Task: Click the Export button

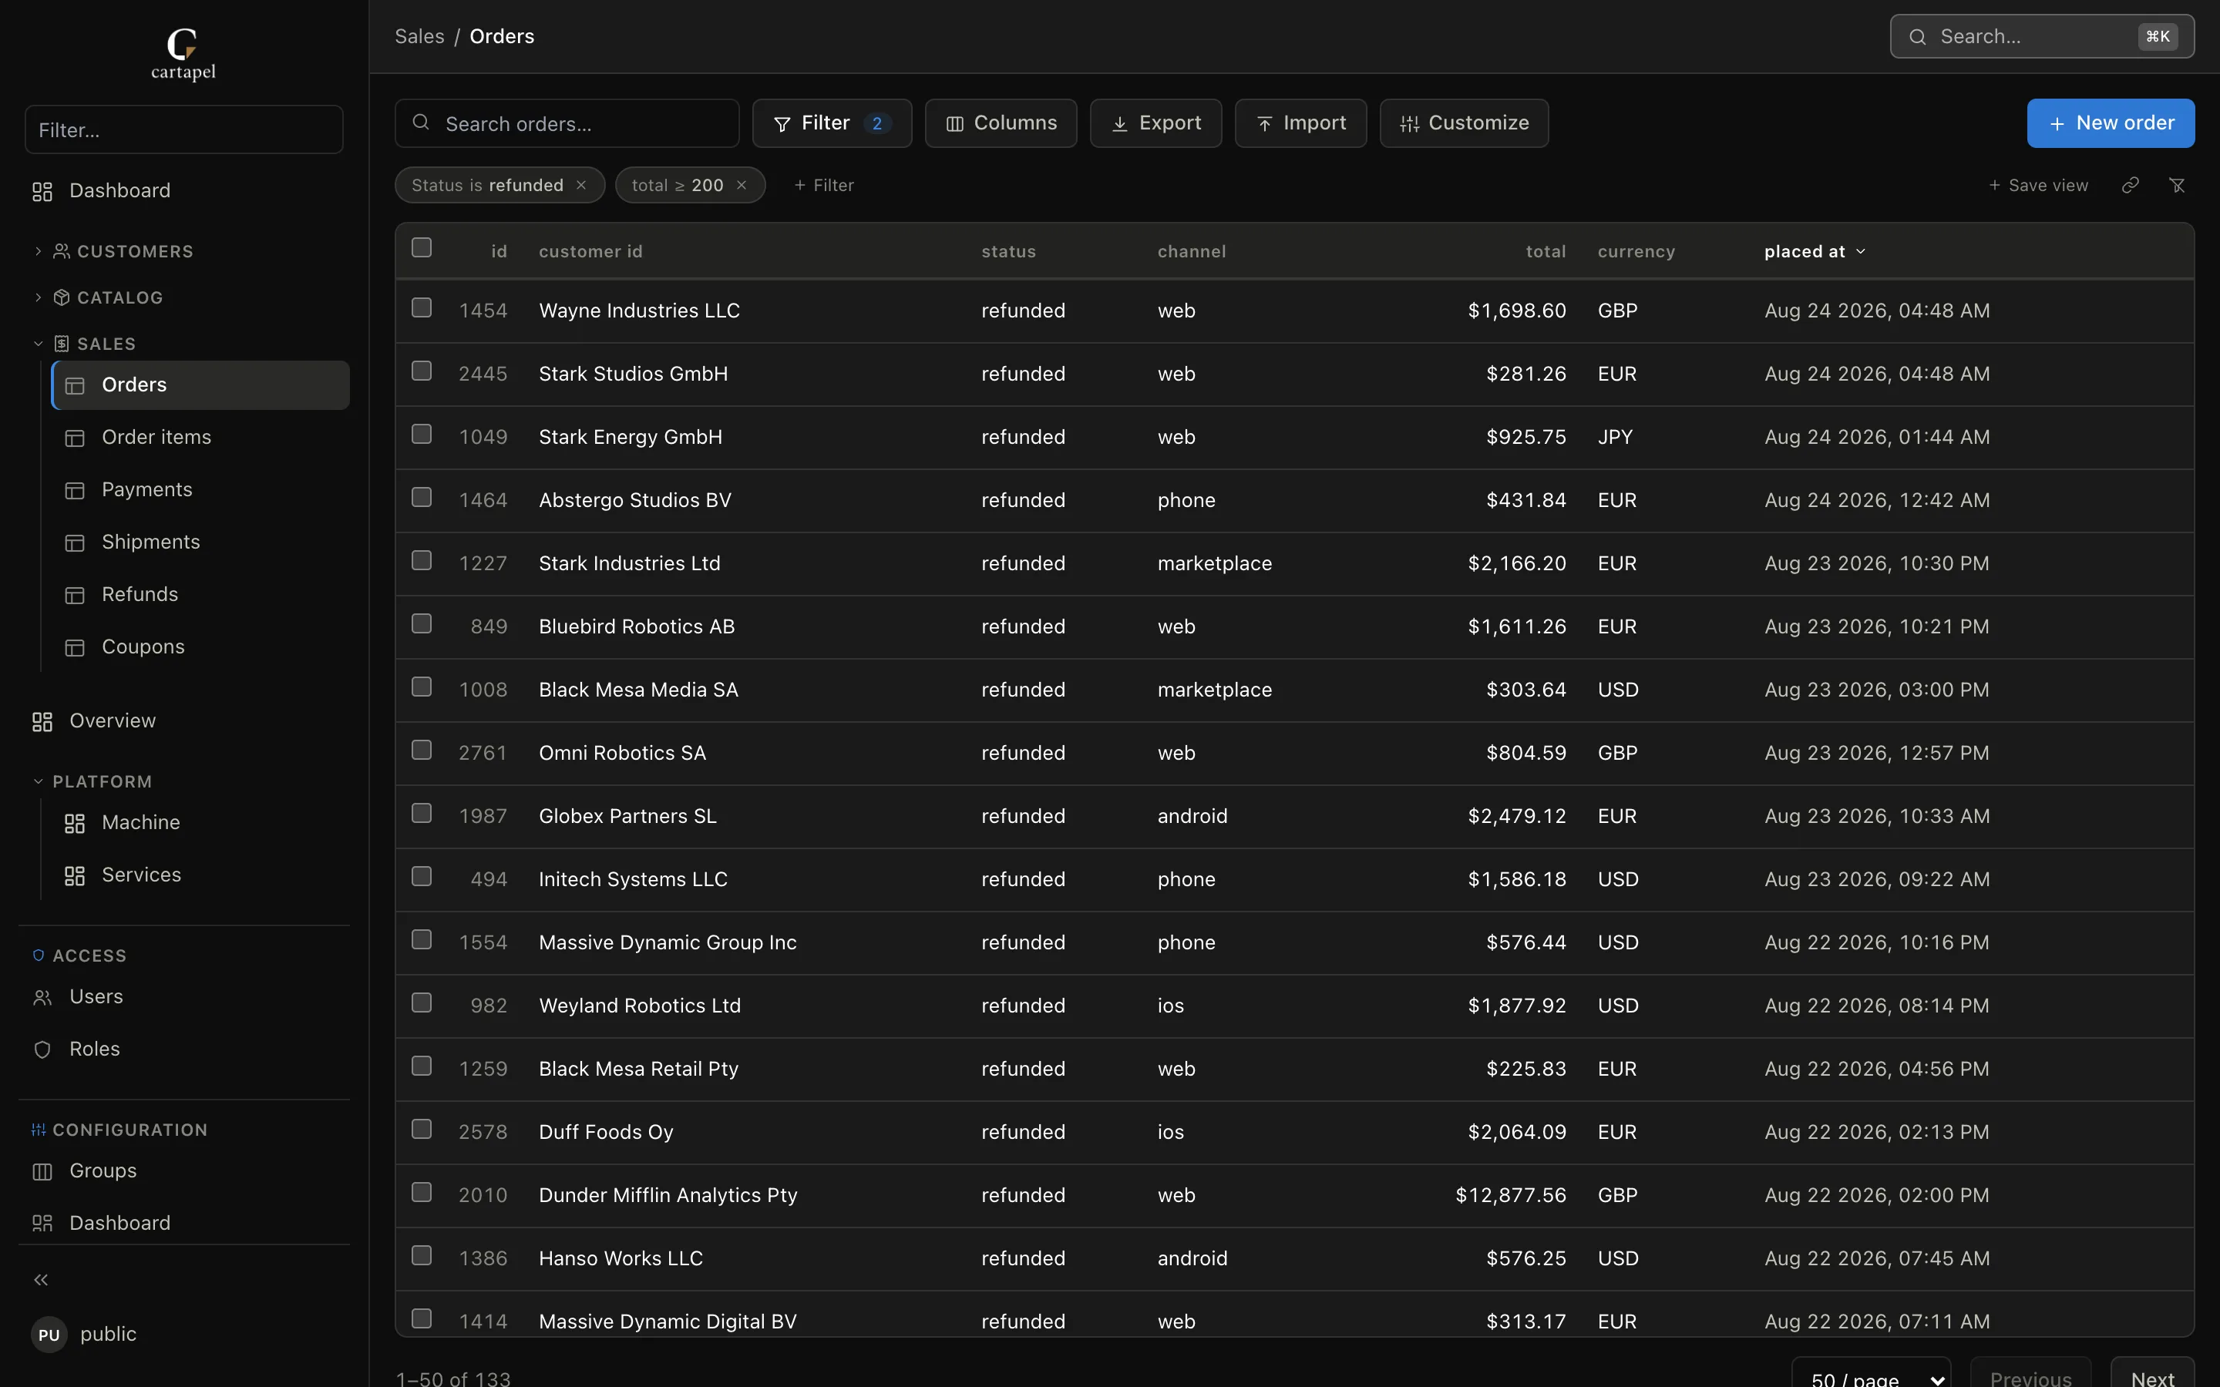Action: [1156, 123]
